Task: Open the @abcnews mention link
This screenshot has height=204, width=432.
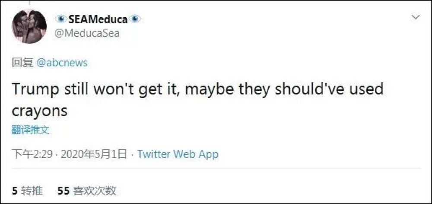Action: tap(62, 63)
